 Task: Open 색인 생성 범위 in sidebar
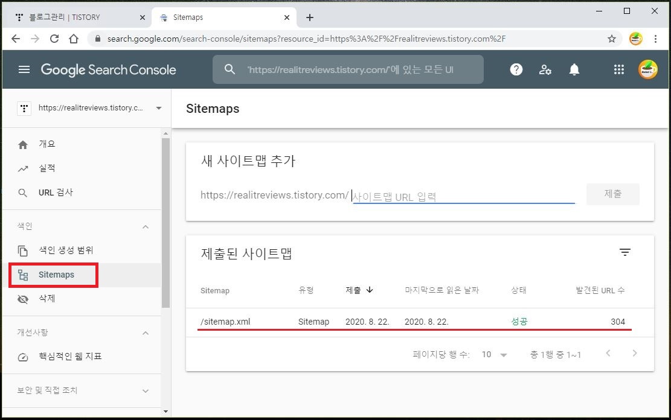click(82, 250)
